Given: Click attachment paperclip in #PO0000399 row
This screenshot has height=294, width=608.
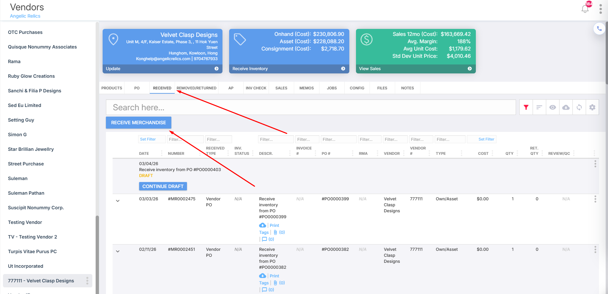Looking at the screenshot, I should tap(275, 232).
